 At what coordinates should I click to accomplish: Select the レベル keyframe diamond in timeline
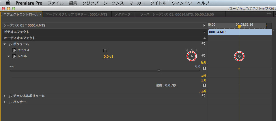pyautogui.click(x=239, y=56)
